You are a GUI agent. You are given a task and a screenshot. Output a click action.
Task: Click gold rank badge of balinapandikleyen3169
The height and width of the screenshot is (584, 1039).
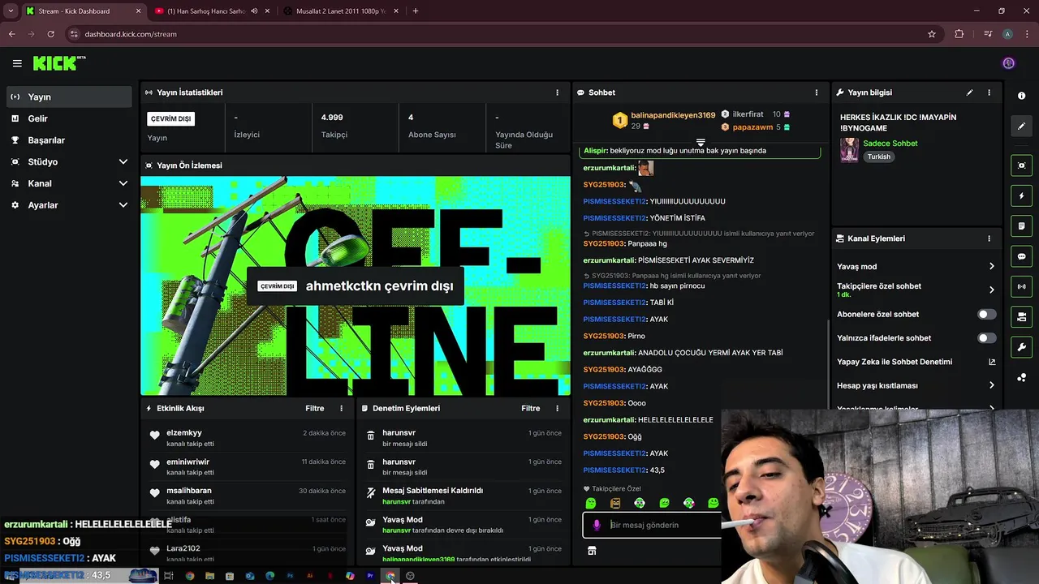pos(619,120)
